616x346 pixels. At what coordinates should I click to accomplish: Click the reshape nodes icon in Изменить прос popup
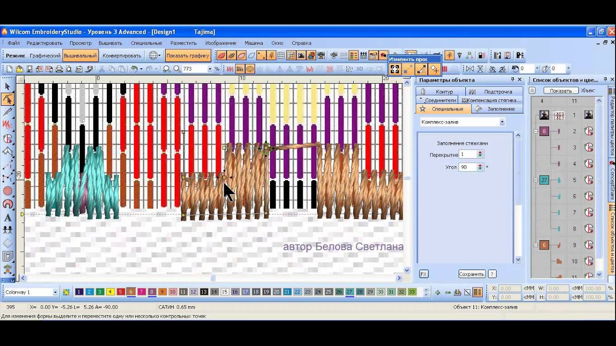point(395,69)
